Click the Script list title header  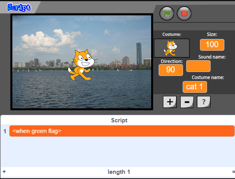(x=119, y=120)
